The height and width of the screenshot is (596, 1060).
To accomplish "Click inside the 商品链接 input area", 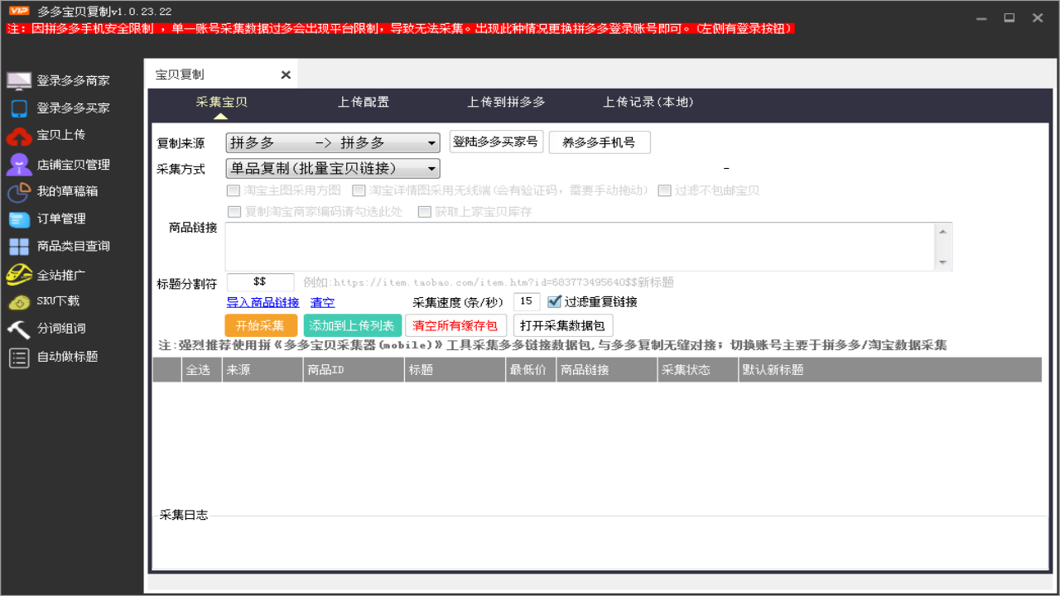I will click(x=580, y=244).
